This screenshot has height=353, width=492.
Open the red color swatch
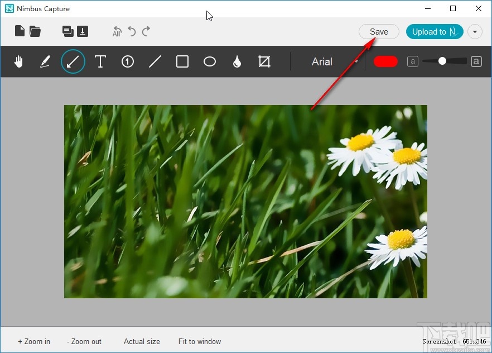pyautogui.click(x=385, y=61)
